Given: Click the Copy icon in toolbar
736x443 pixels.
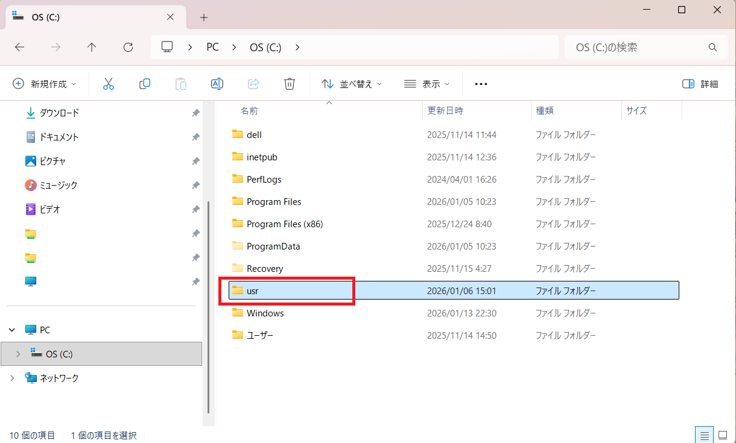Looking at the screenshot, I should [x=145, y=84].
